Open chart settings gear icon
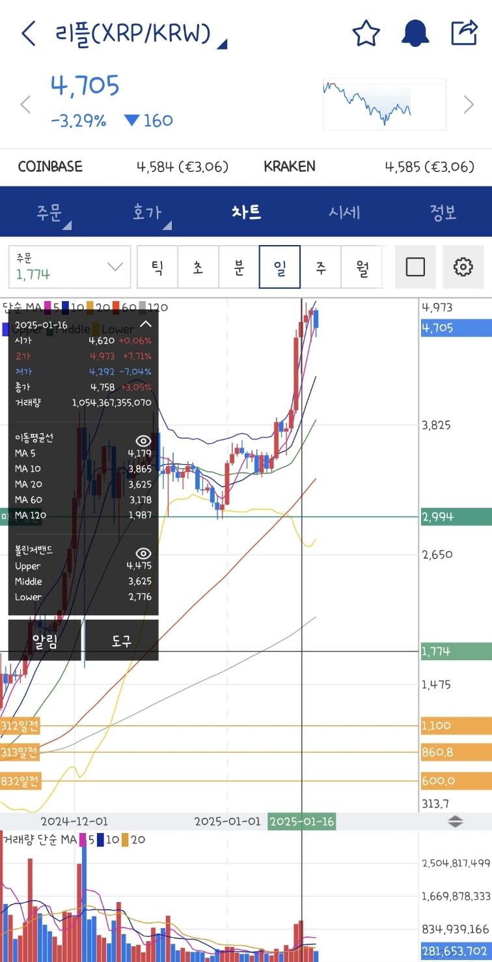The width and height of the screenshot is (492, 962). [463, 267]
